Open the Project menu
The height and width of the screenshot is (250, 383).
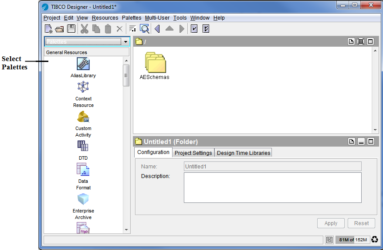(x=52, y=18)
